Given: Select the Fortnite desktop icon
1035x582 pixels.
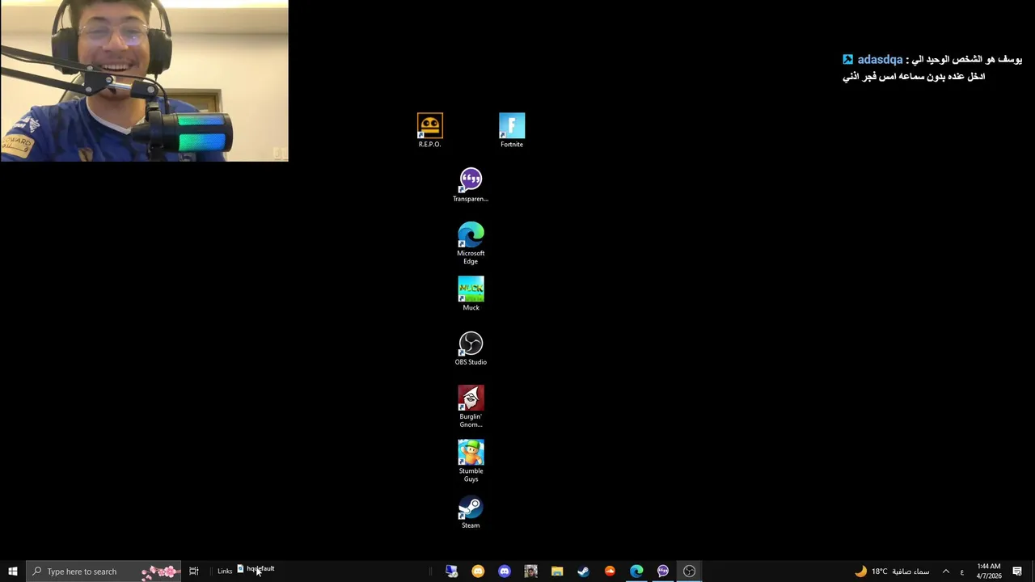Looking at the screenshot, I should click(x=512, y=130).
